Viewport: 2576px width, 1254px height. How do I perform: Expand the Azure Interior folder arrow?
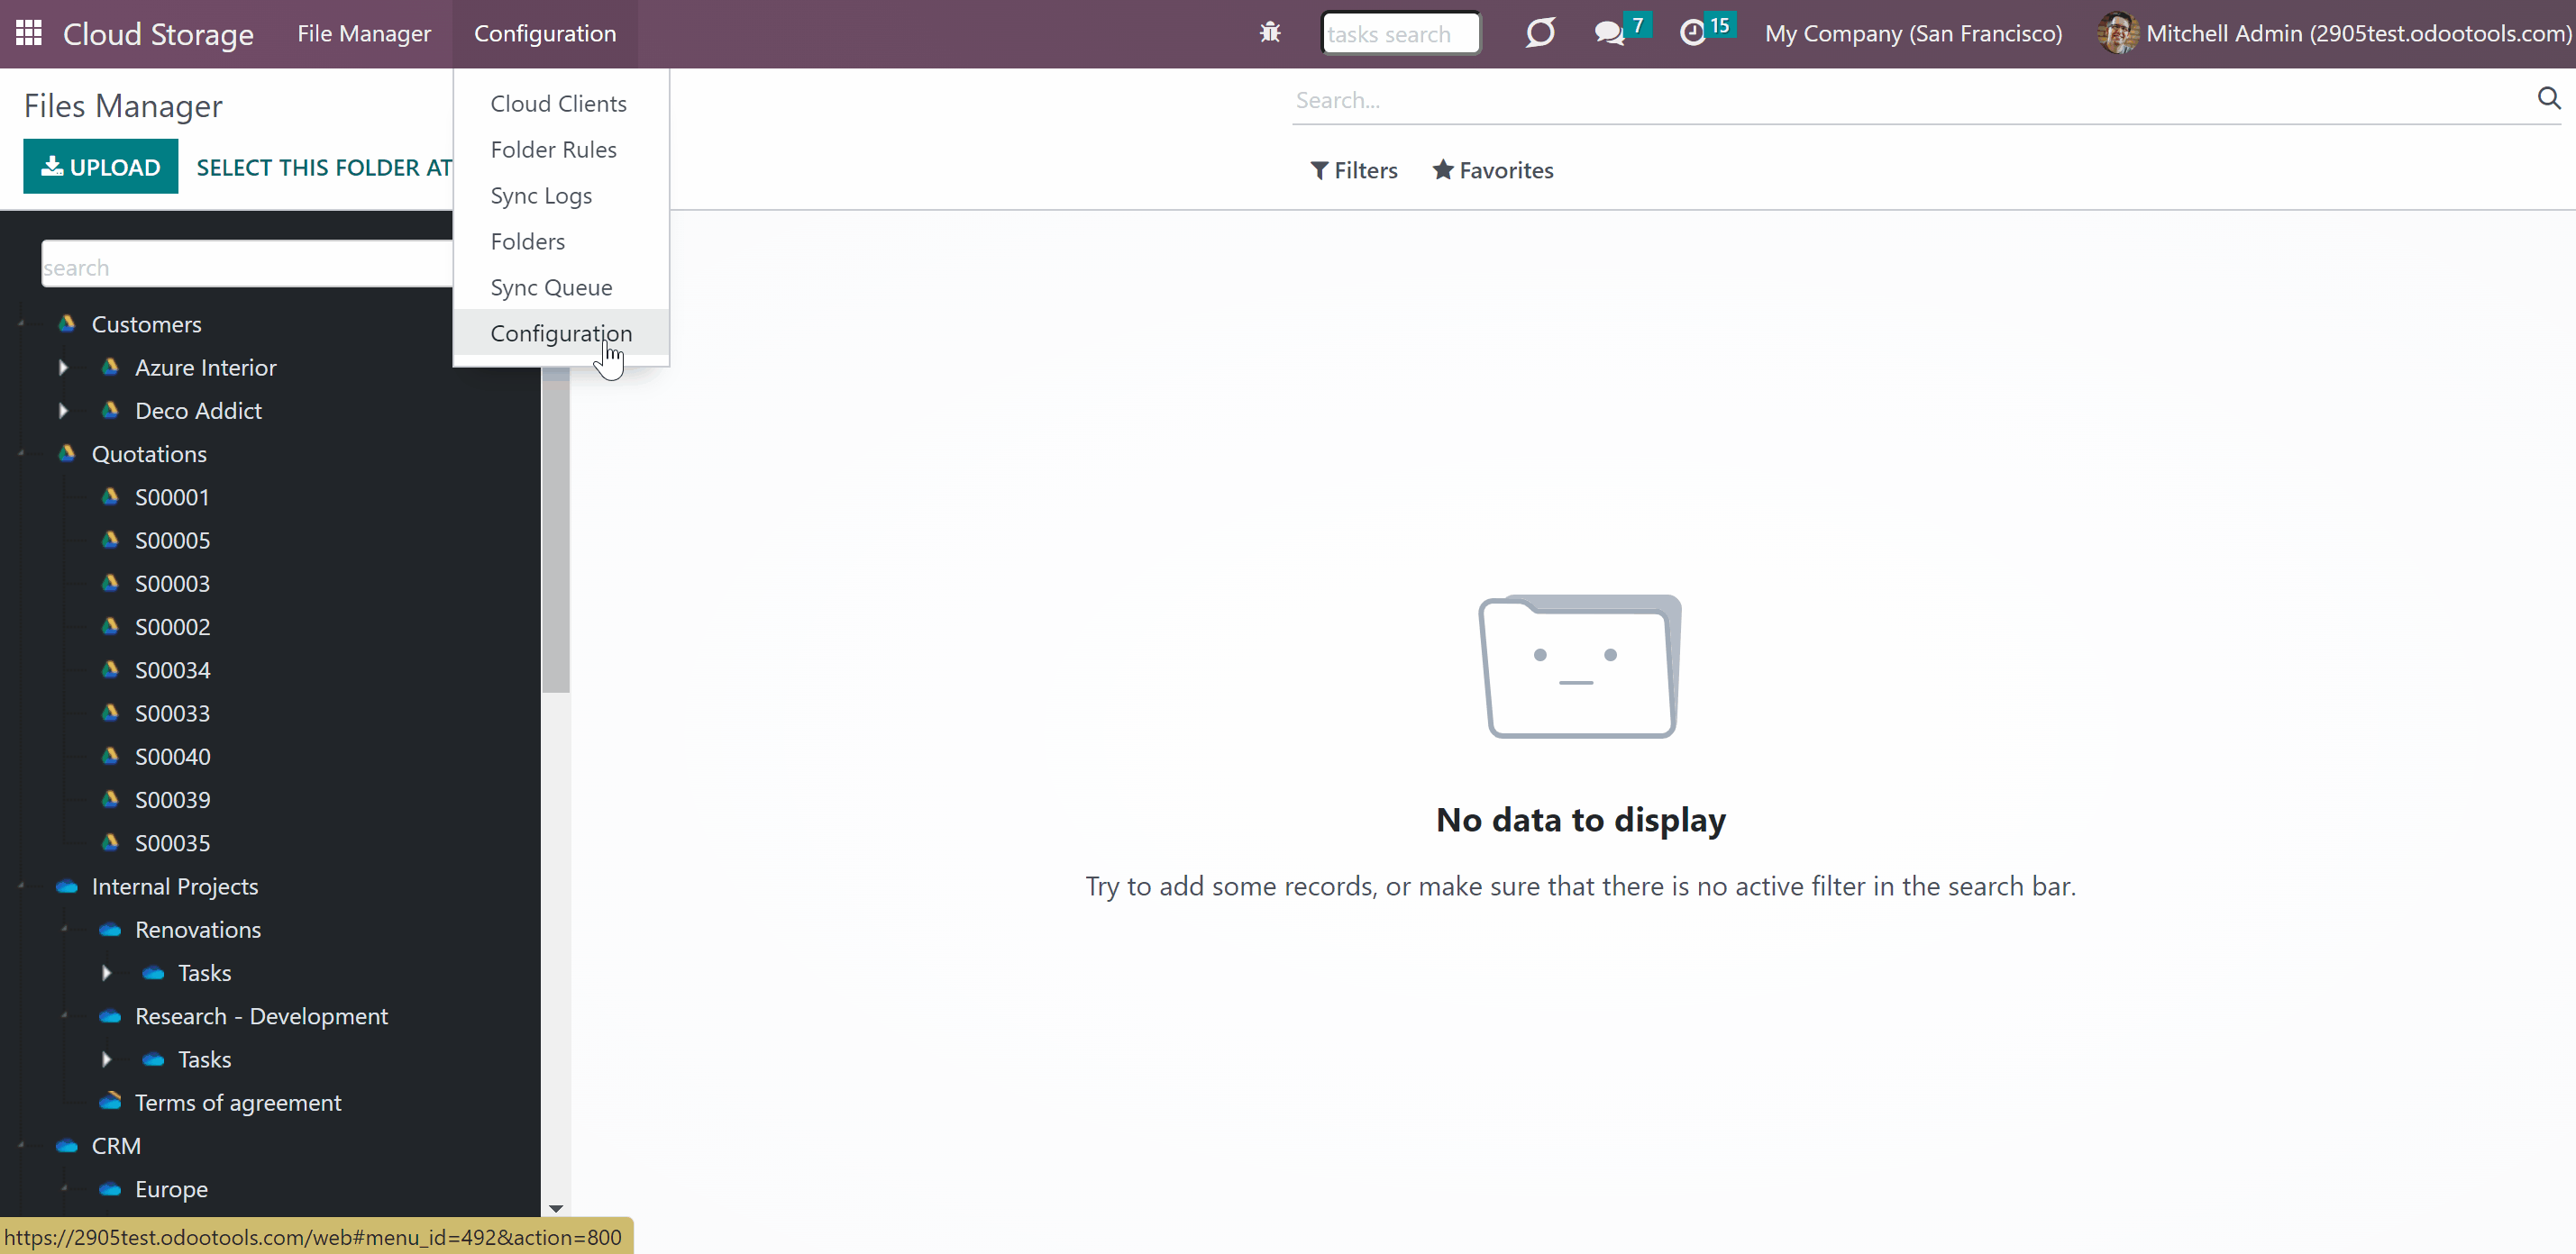(x=63, y=367)
